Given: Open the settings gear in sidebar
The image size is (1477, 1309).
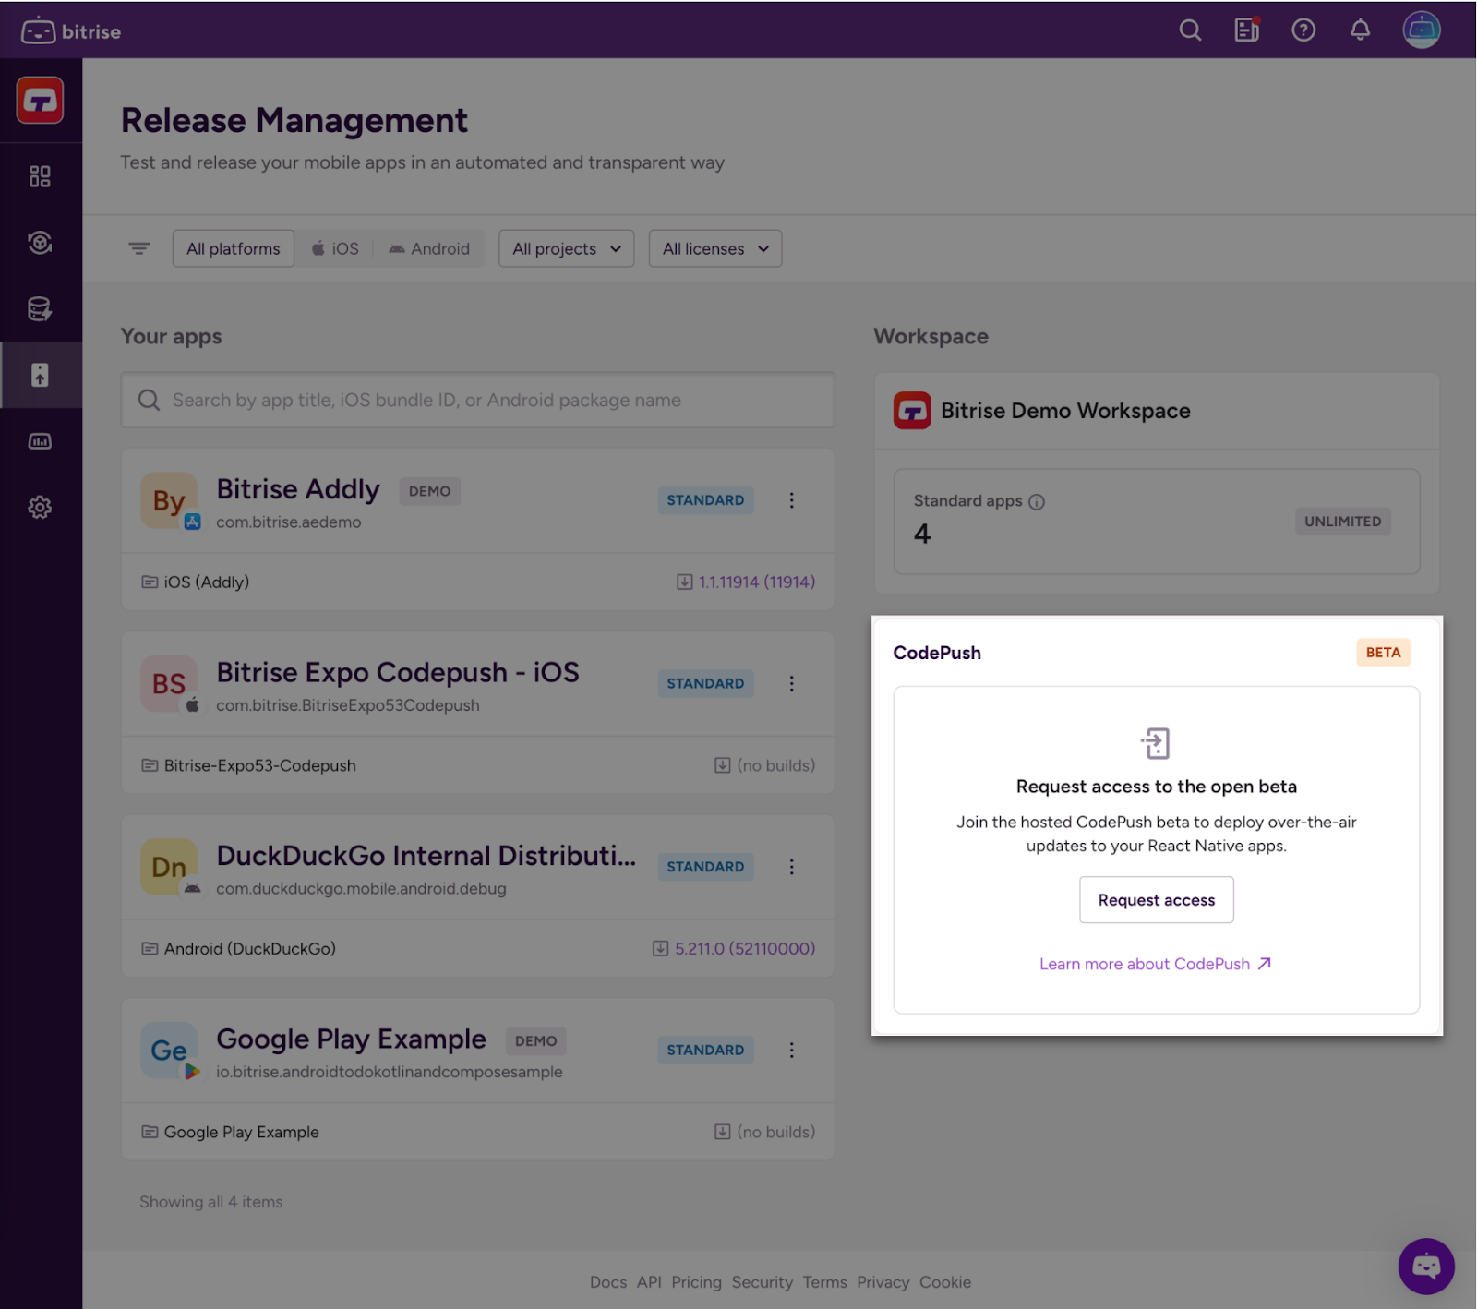Looking at the screenshot, I should [x=40, y=507].
